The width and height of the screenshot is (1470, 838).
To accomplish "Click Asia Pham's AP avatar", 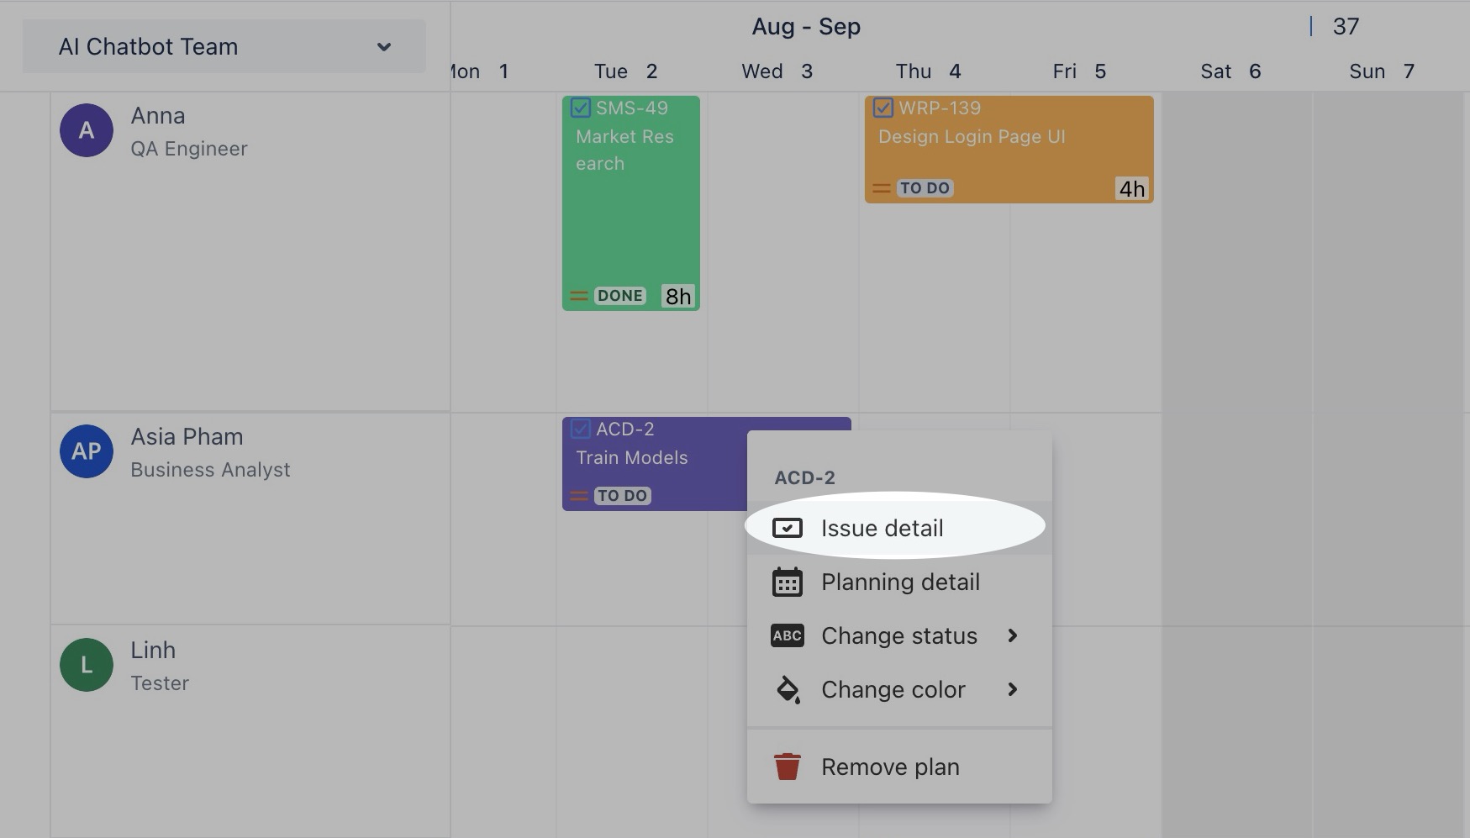I will [x=87, y=451].
